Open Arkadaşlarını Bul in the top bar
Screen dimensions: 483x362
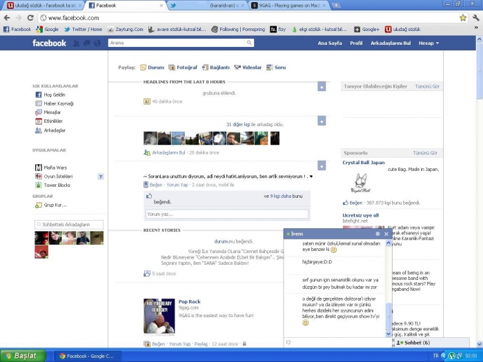coord(391,43)
